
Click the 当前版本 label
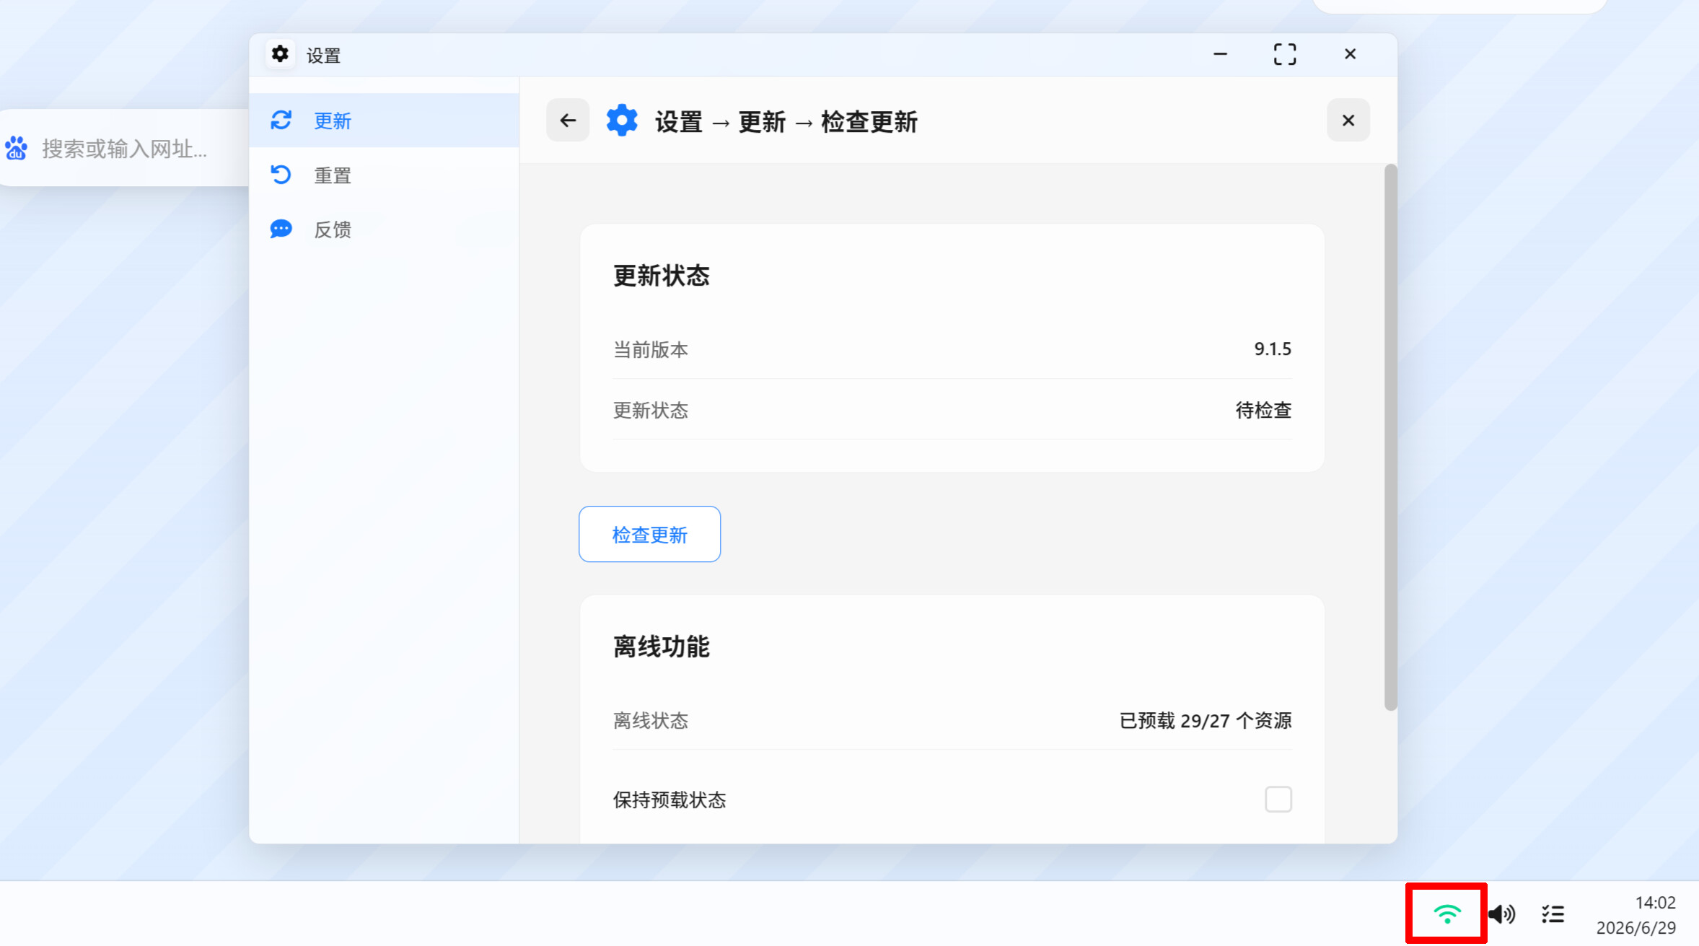[651, 349]
